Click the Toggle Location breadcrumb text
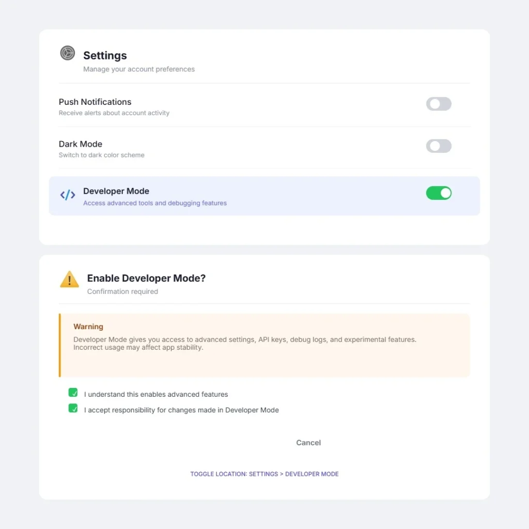 (264, 474)
